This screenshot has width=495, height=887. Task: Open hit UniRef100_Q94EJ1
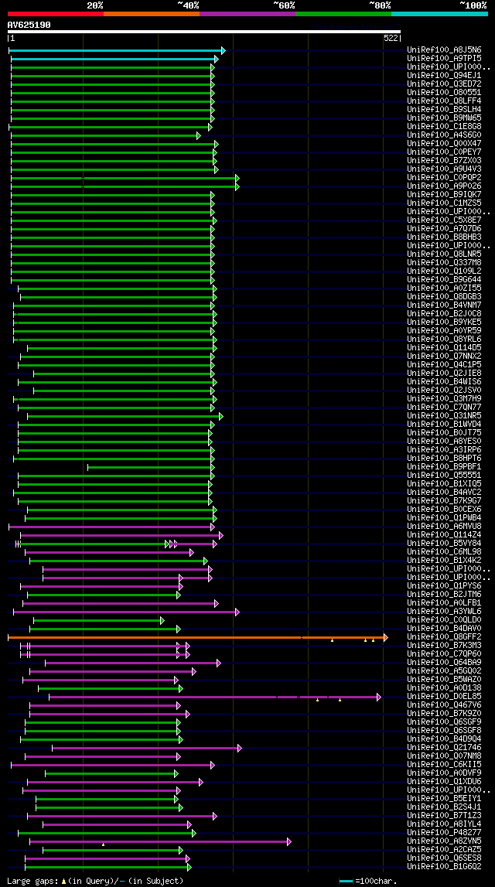coord(444,75)
